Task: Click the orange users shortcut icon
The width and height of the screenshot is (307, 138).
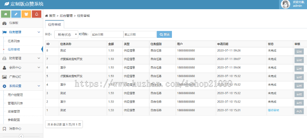Action: [x=26, y=14]
